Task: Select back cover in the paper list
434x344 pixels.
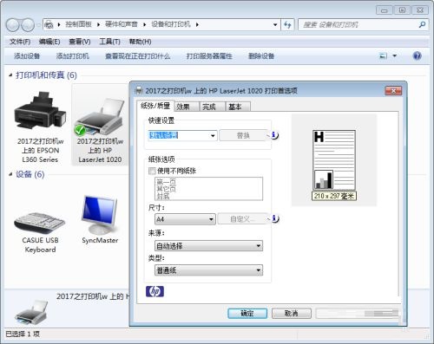Action: click(163, 197)
